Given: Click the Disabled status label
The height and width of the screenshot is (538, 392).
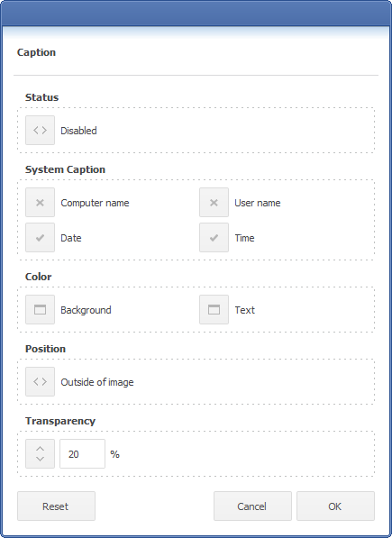Looking at the screenshot, I should point(78,131).
